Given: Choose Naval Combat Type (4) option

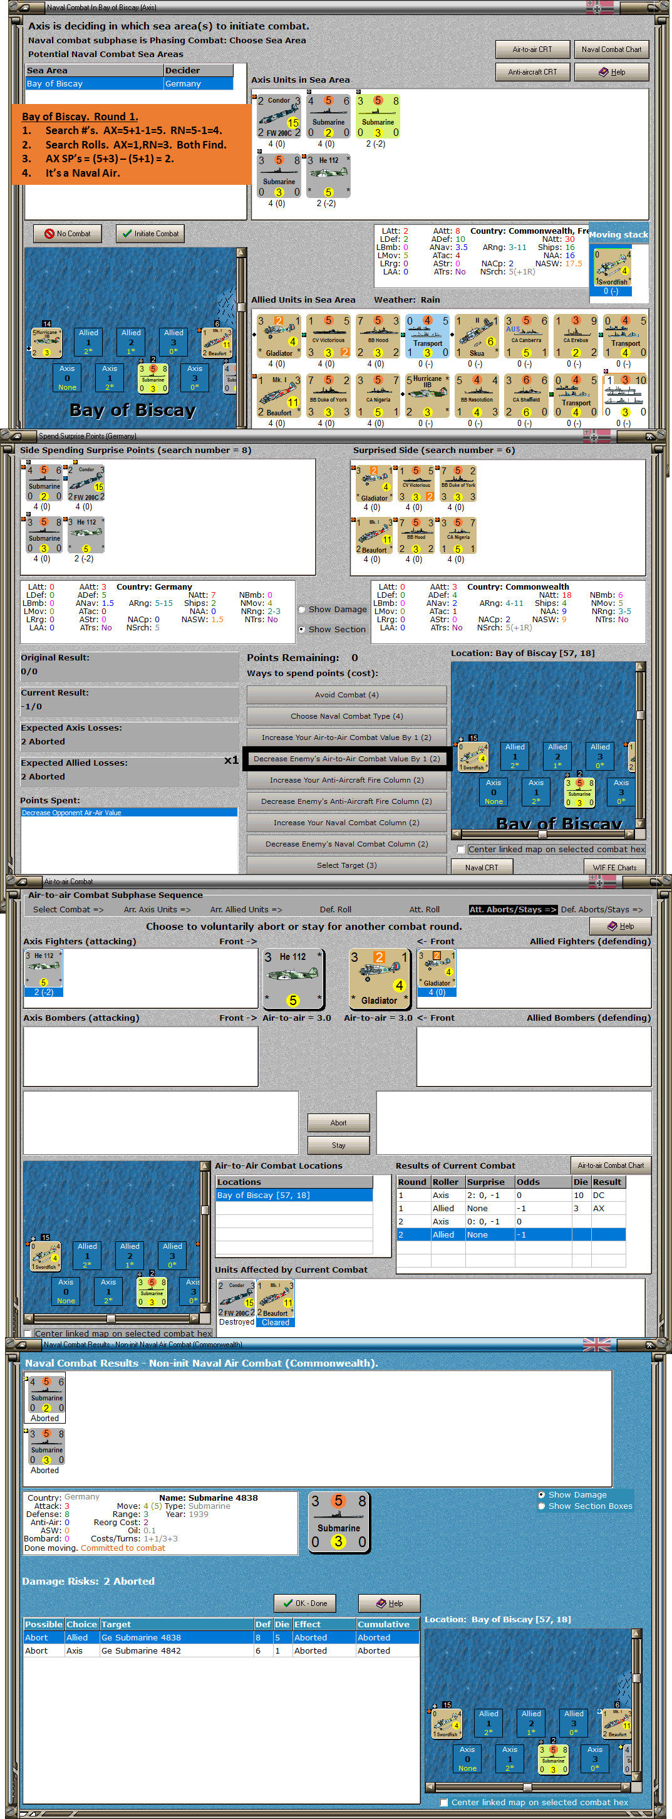Looking at the screenshot, I should click(x=346, y=716).
